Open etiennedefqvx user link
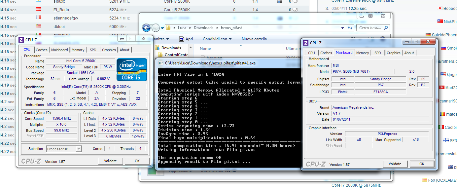This screenshot has width=457, height=190. [66, 18]
